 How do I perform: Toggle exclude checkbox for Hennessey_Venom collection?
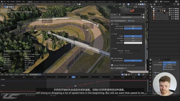point(170,9)
